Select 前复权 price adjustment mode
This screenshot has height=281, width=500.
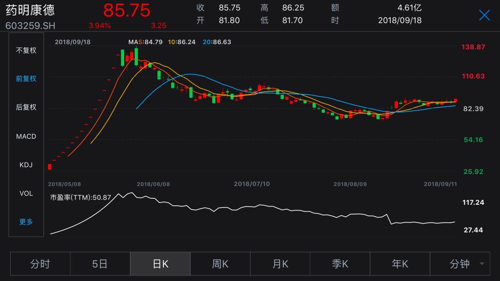(26, 79)
